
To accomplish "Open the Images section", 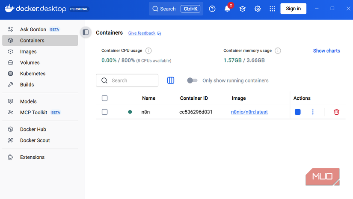I will pyautogui.click(x=40, y=51).
